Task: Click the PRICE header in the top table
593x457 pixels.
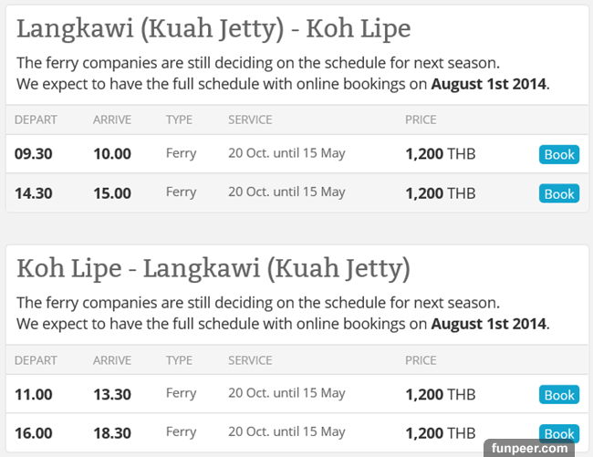Action: 421,119
